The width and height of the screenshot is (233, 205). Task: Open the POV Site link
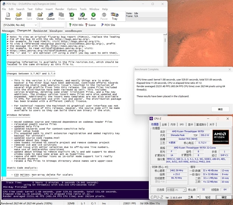[107, 25]
